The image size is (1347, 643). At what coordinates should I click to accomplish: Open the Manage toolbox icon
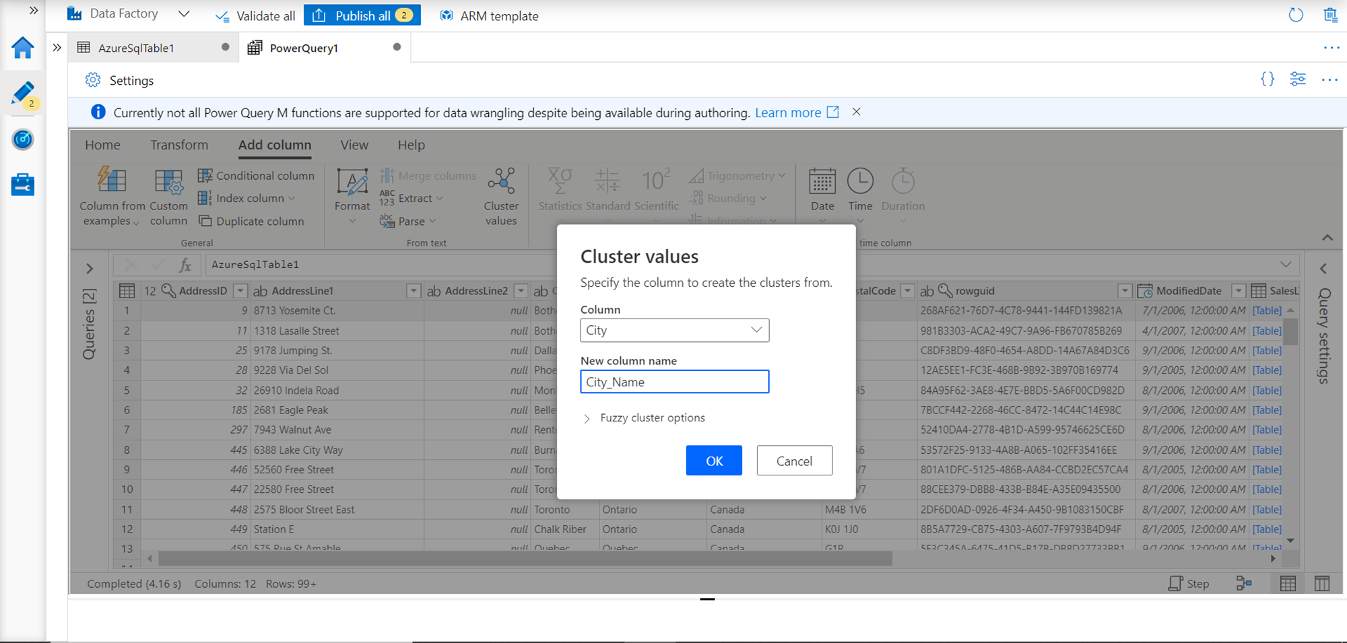[22, 184]
